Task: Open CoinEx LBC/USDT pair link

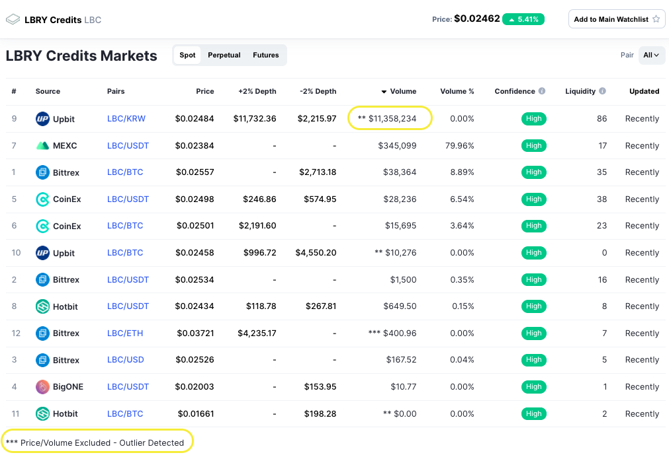Action: coord(128,199)
